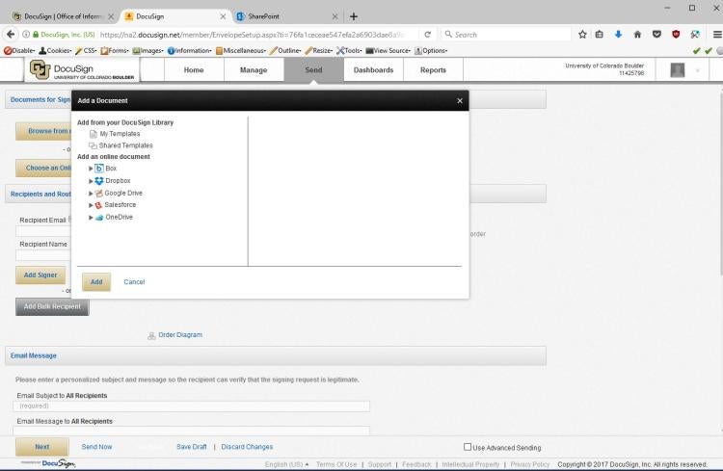723x471 pixels.
Task: Open the Forms developer toolbar menu
Action: pyautogui.click(x=115, y=51)
